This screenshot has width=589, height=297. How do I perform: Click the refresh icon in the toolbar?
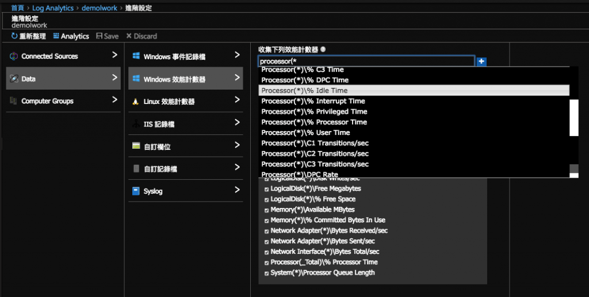coord(14,36)
